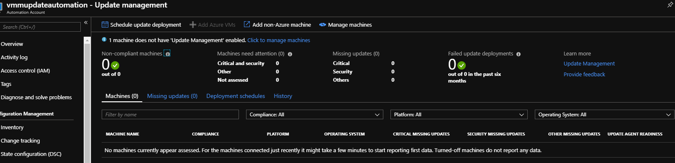Sort by COMPLIANCE column header
The width and height of the screenshot is (675, 163).
[205, 134]
